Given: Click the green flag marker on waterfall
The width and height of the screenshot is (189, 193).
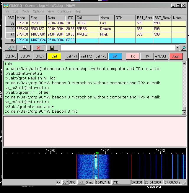Looking at the screenshot, I should coord(97,153).
